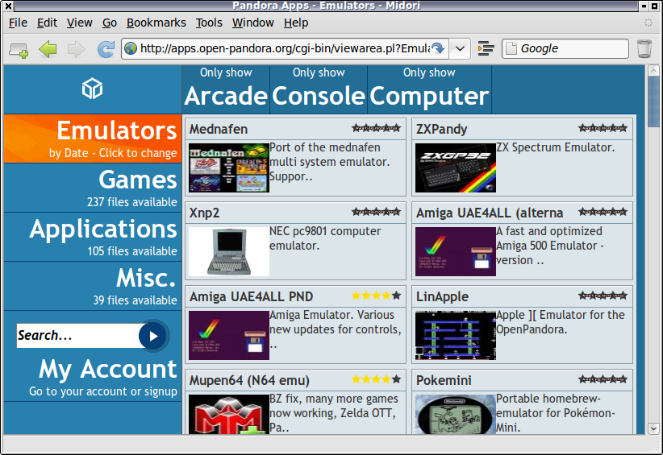
Task: Click Xnp2 rating stars
Action: click(x=377, y=212)
